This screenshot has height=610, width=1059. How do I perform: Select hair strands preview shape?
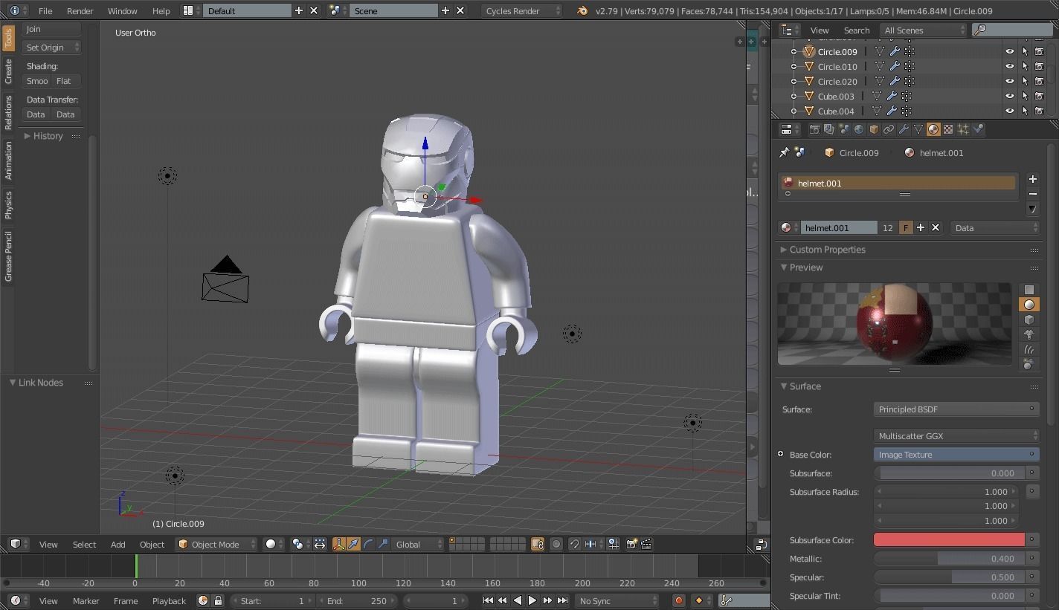pyautogui.click(x=1029, y=349)
